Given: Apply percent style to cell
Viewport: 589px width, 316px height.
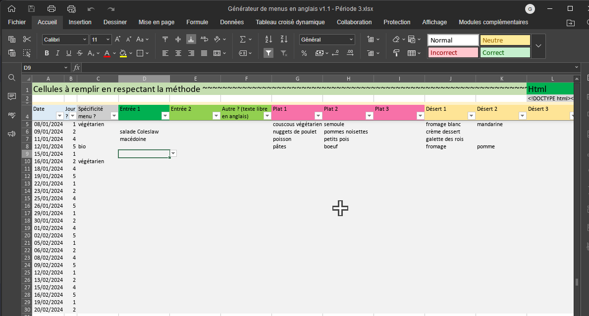Looking at the screenshot, I should pyautogui.click(x=304, y=53).
